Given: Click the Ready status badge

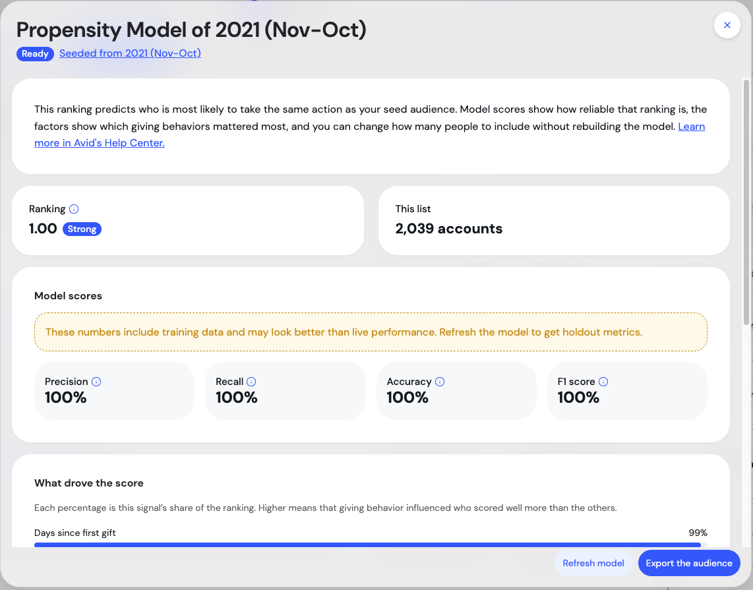Looking at the screenshot, I should coord(35,54).
